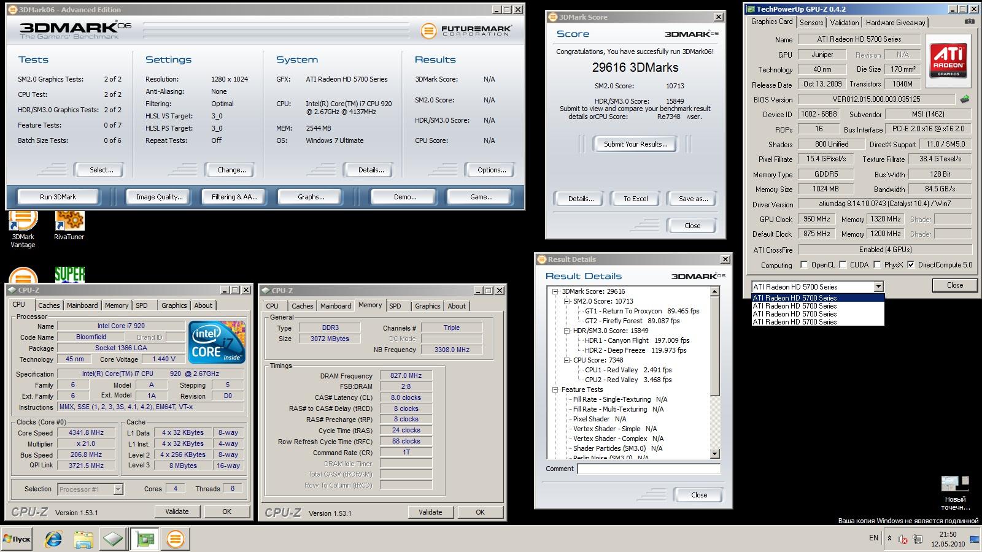Click the To Excel button
The width and height of the screenshot is (982, 552).
pos(636,199)
